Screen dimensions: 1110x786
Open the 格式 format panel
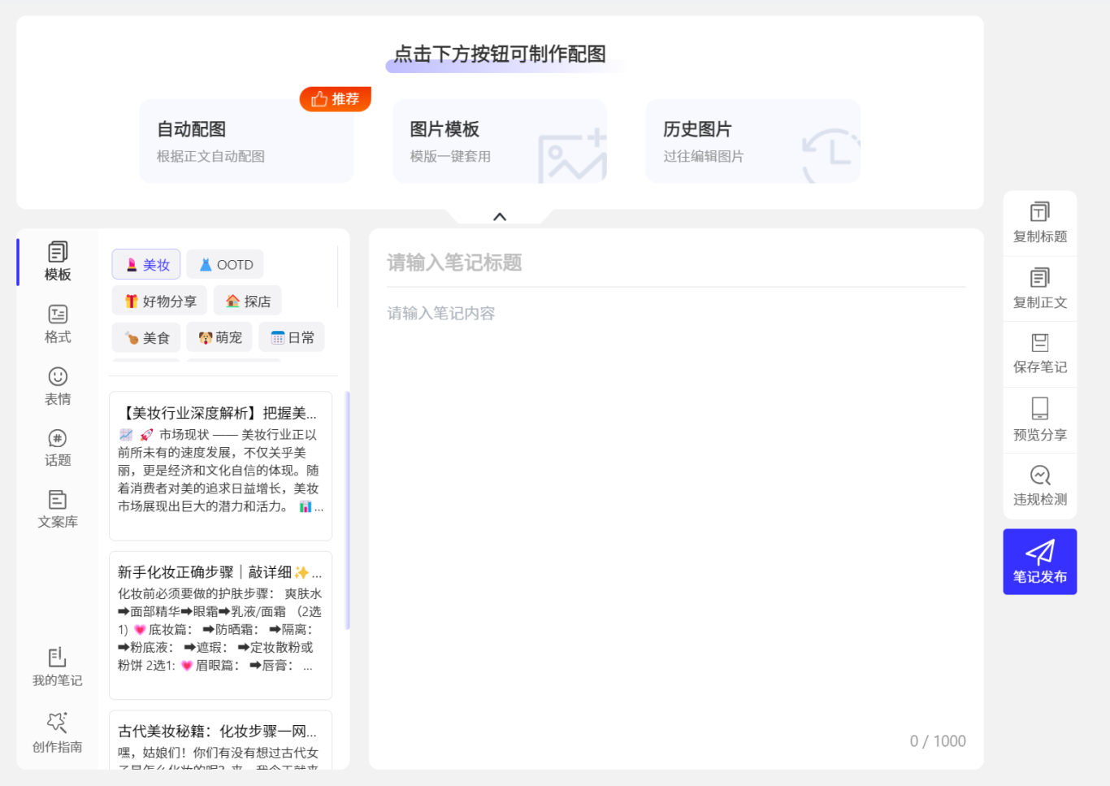click(x=57, y=324)
